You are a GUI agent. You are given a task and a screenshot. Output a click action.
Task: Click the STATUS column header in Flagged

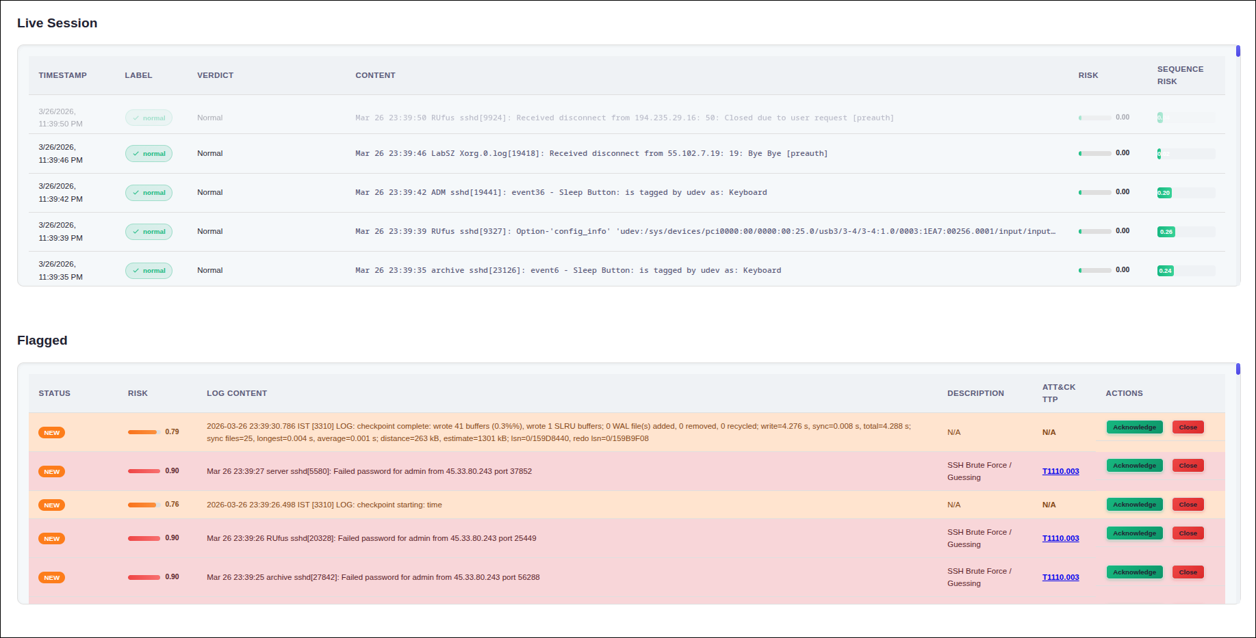coord(55,393)
